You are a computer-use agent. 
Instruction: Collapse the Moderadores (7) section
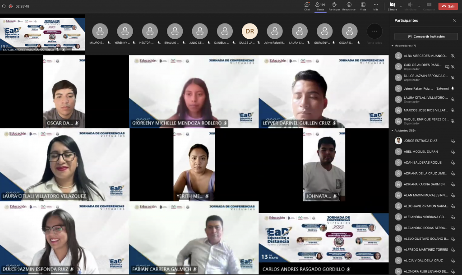point(393,46)
